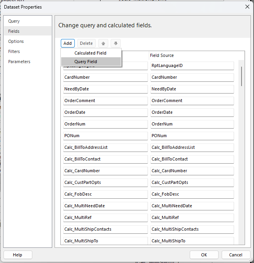Click the disabled Delete button

point(86,44)
